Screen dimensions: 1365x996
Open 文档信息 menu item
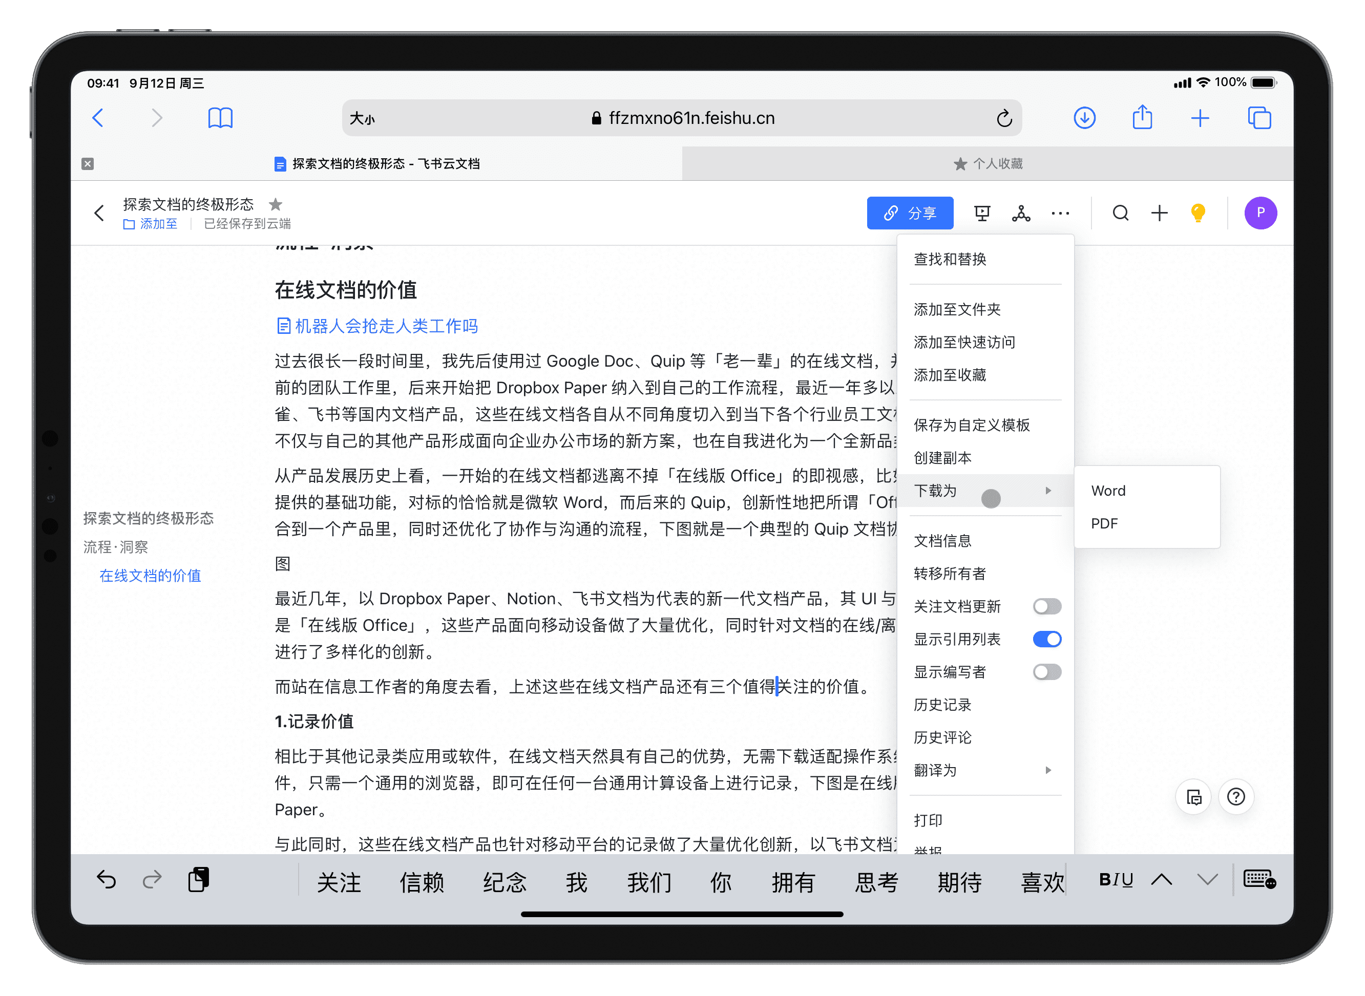pyautogui.click(x=985, y=541)
